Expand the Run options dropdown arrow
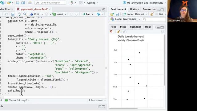Screen dimensions: 197x111 93,14
